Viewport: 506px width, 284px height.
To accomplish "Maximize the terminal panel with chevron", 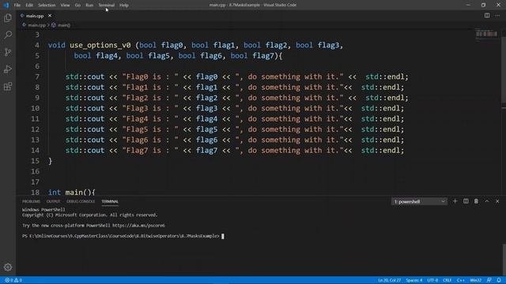I will [487, 201].
